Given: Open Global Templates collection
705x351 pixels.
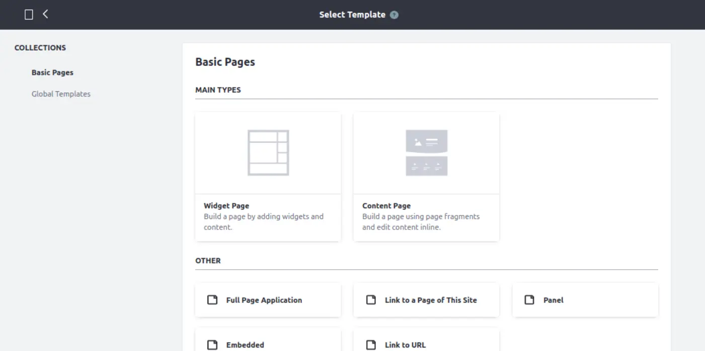Looking at the screenshot, I should click(61, 94).
